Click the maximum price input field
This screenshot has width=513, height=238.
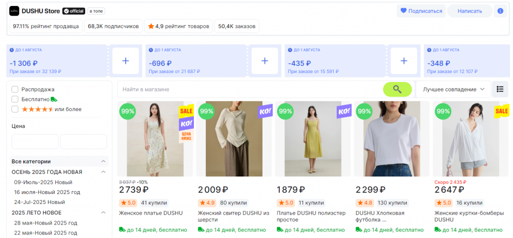click(84, 141)
